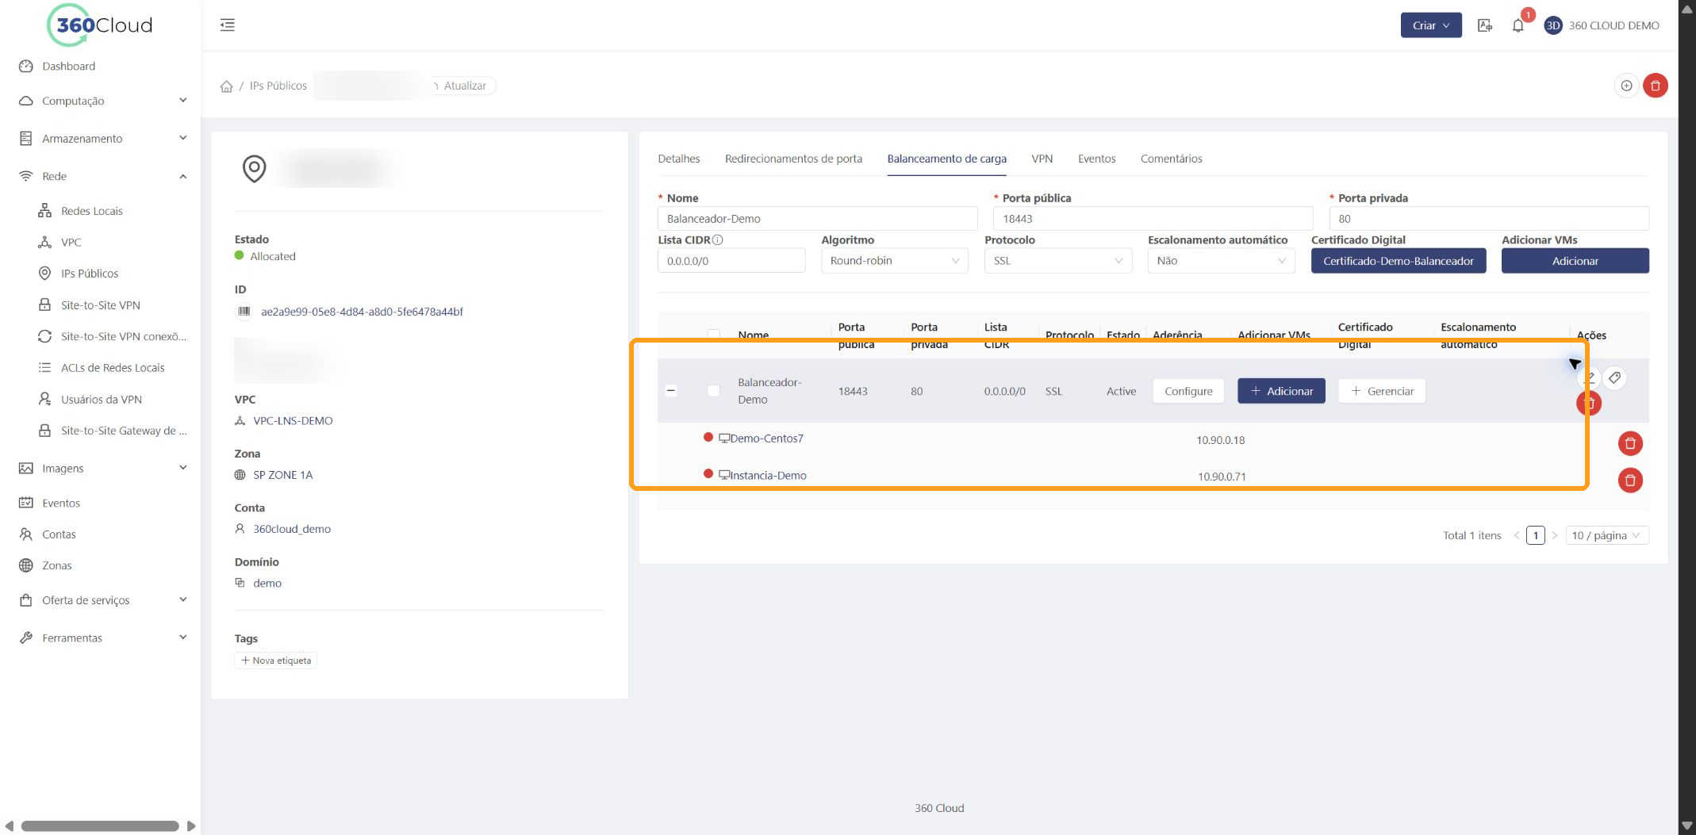Click the Porta pública input field
This screenshot has height=835, width=1696.
pos(1153,219)
